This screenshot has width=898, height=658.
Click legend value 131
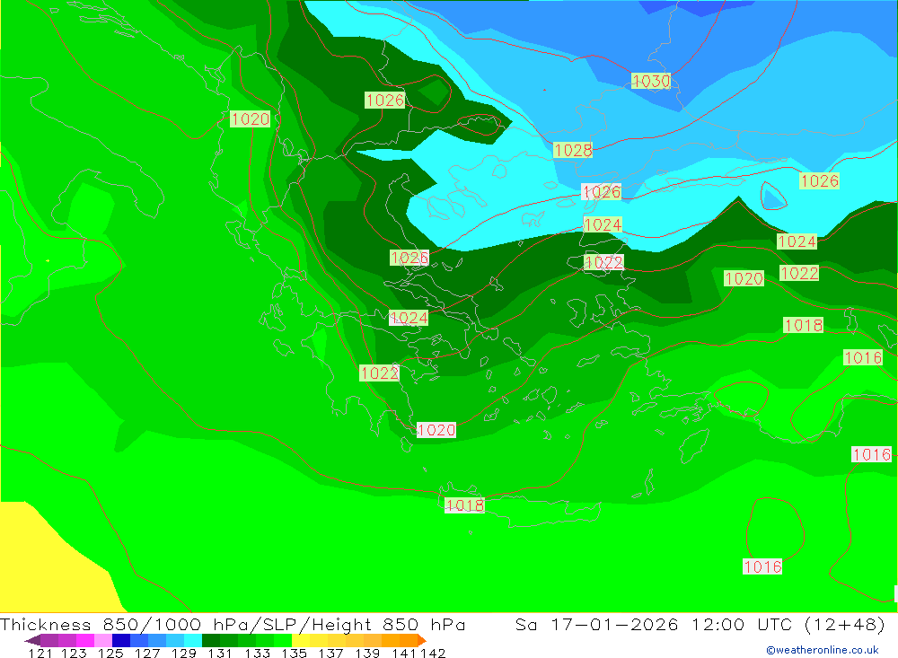click(220, 653)
